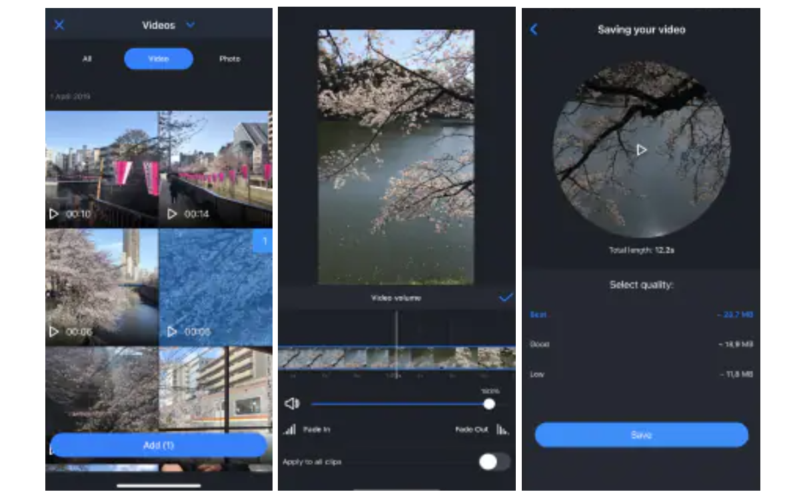Tap the Save button

pos(641,435)
